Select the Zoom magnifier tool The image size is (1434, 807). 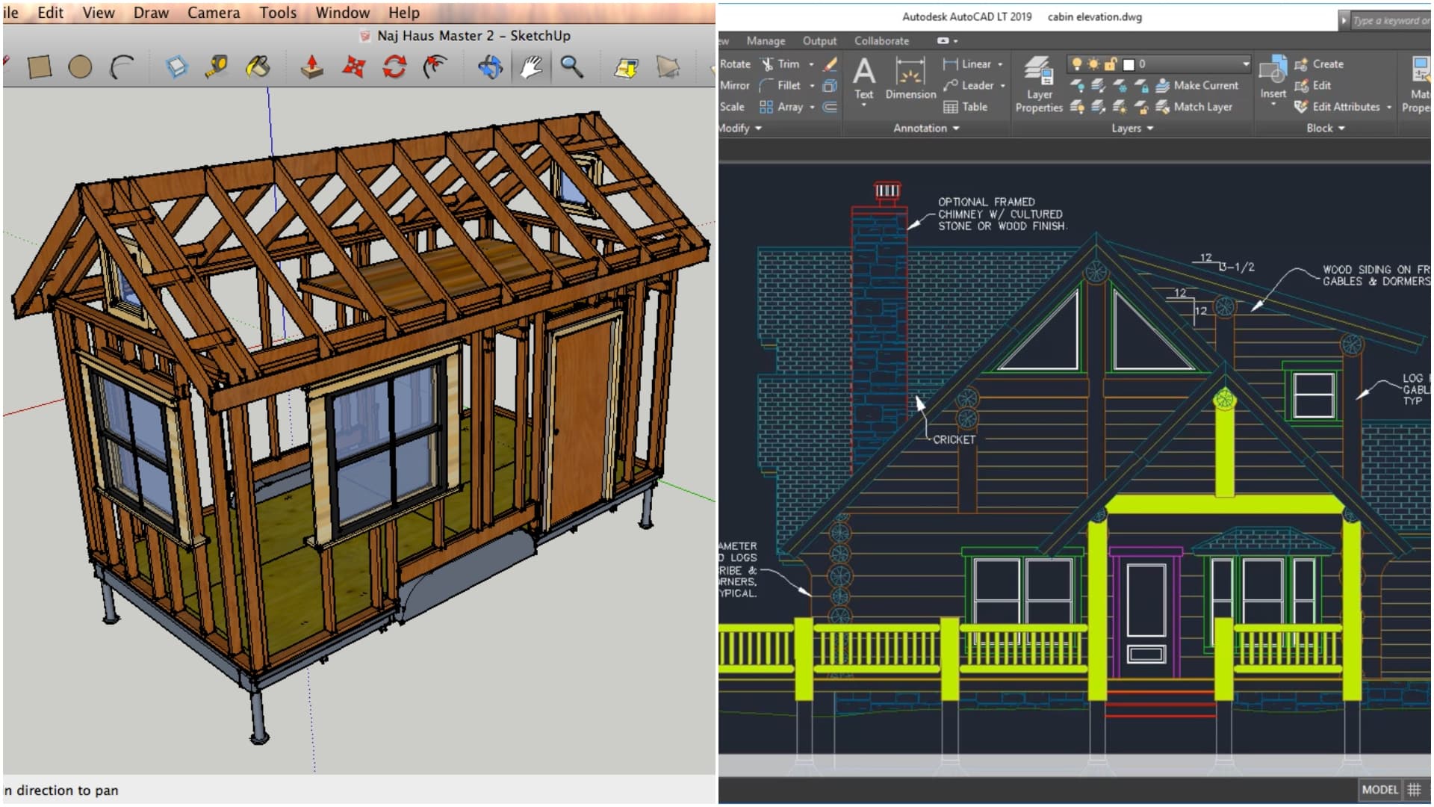[x=570, y=67]
